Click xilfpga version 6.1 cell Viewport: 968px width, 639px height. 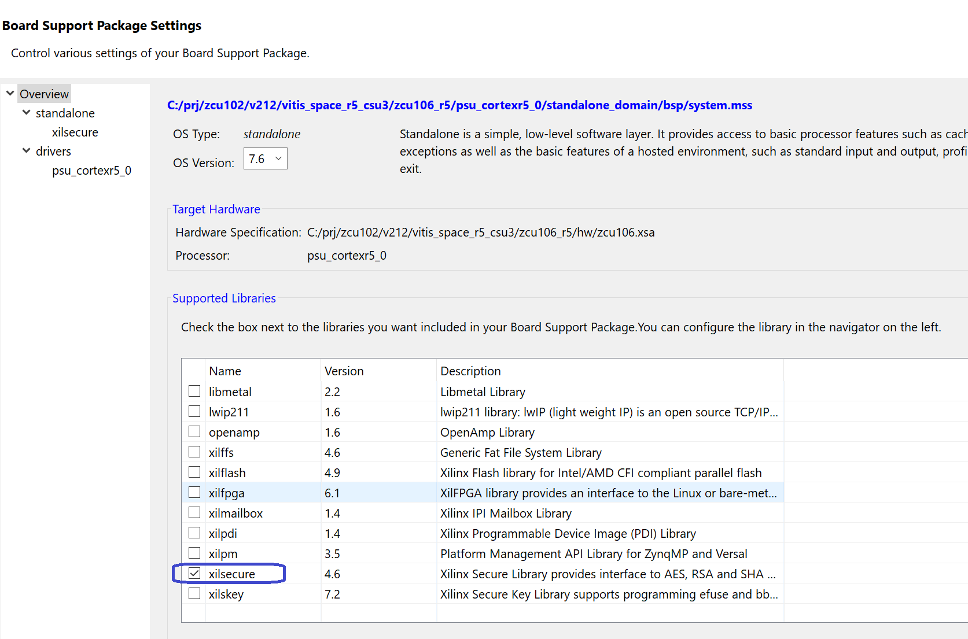332,493
